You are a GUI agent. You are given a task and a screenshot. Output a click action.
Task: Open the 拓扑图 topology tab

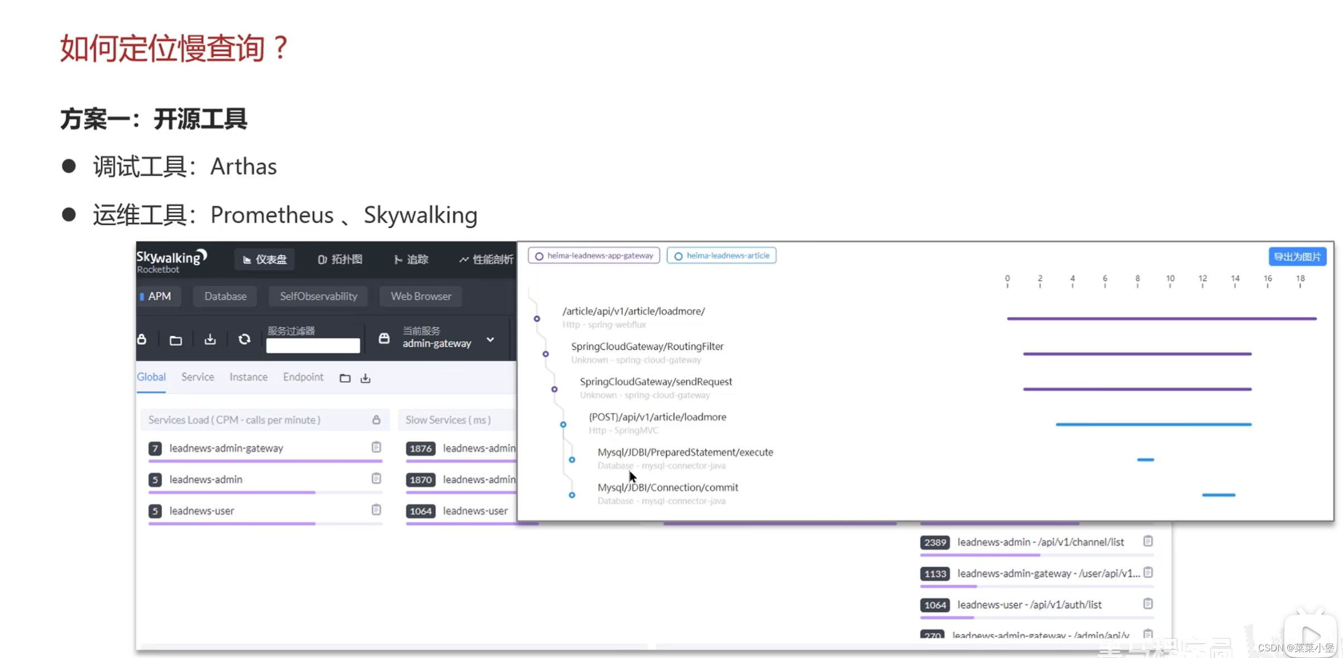(x=340, y=260)
